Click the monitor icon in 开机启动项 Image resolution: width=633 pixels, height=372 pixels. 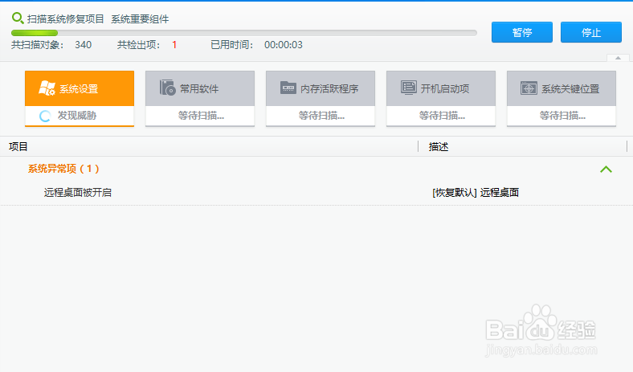click(409, 88)
